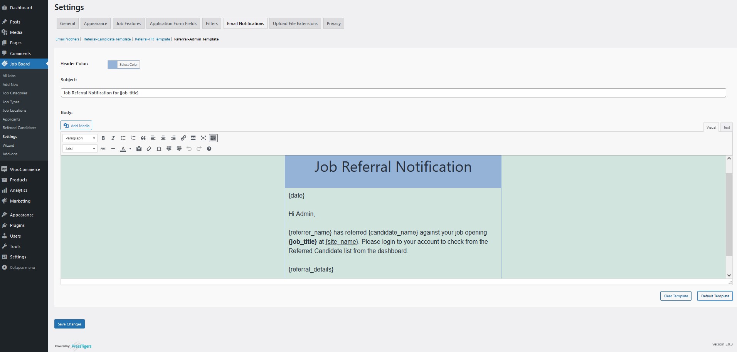
Task: Switch editor to Text mode
Action: (x=726, y=127)
